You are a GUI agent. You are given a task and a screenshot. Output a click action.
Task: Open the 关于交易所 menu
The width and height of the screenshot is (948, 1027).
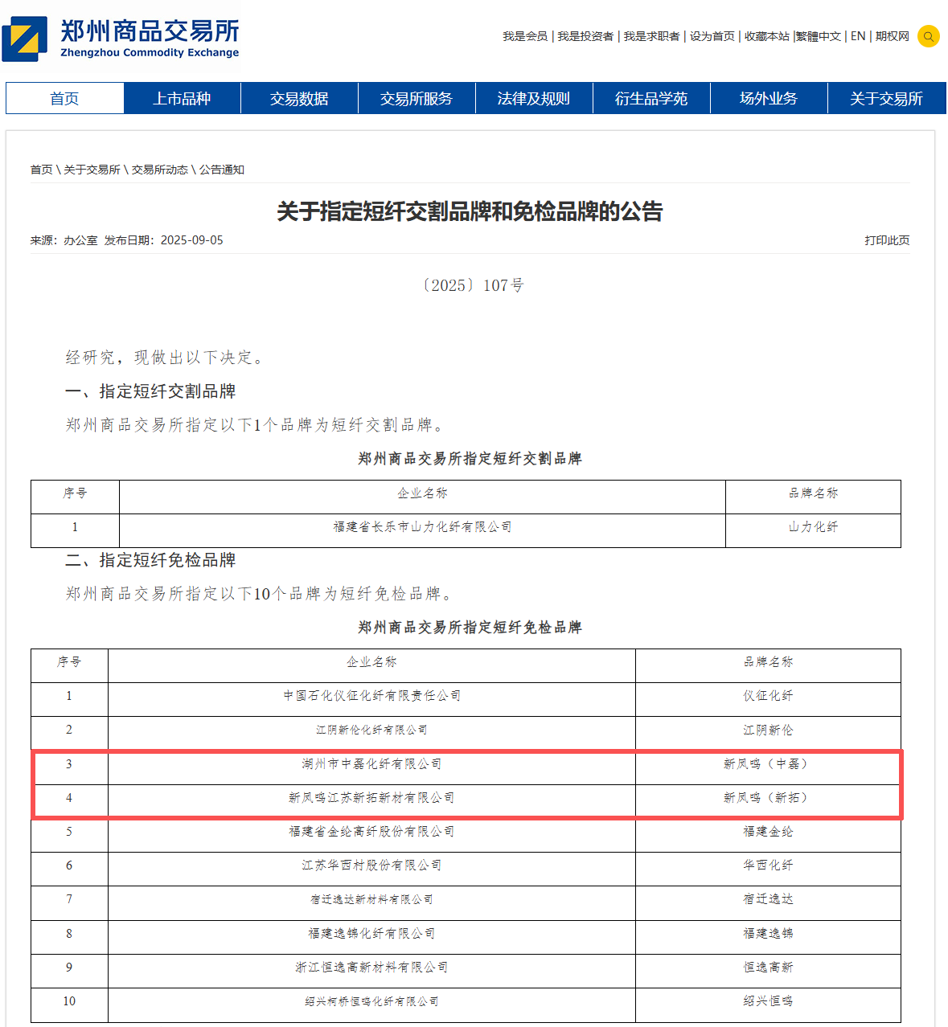click(886, 99)
